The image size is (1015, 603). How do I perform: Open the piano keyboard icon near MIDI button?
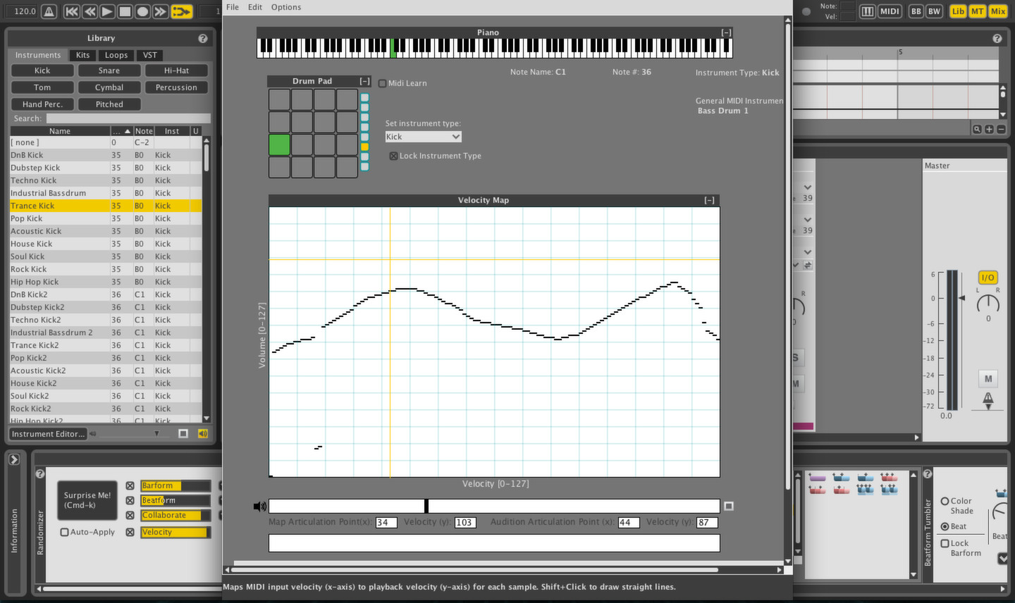coord(866,11)
